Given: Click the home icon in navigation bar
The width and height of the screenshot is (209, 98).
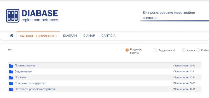Looking at the screenshot, I should coord(11,36).
